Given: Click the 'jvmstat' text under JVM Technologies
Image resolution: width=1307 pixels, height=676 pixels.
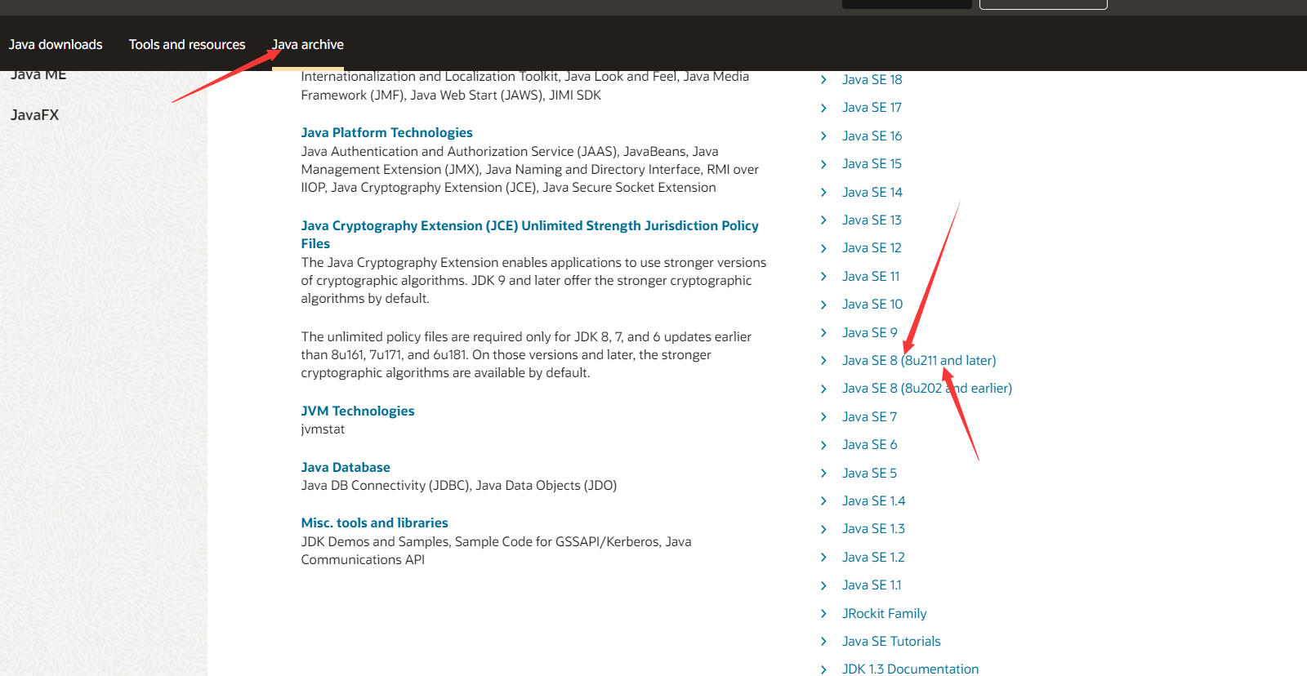Looking at the screenshot, I should point(323,429).
